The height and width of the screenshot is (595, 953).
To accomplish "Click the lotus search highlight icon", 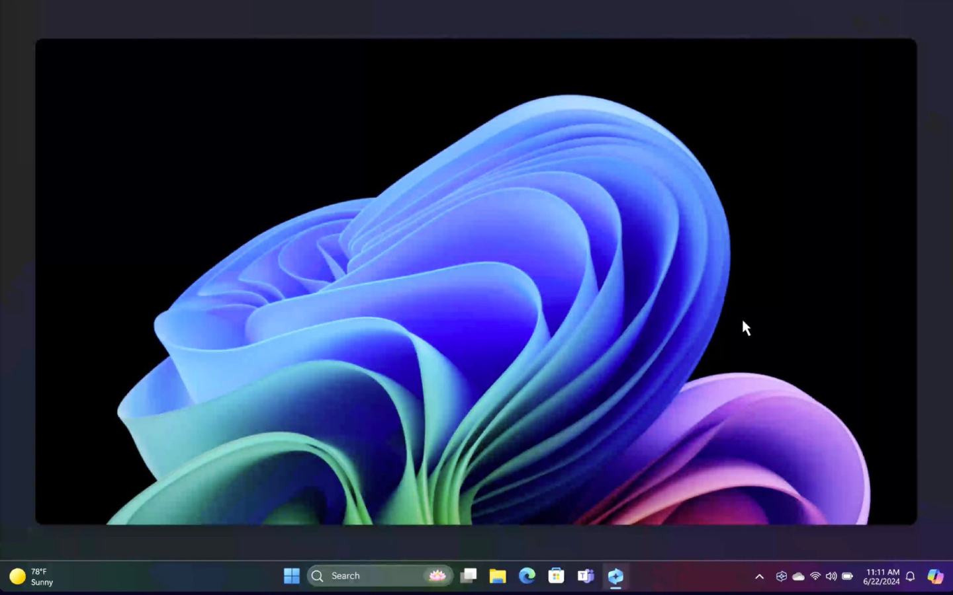I will (x=437, y=576).
